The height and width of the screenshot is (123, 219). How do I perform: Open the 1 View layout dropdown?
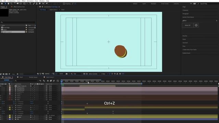point(104,74)
